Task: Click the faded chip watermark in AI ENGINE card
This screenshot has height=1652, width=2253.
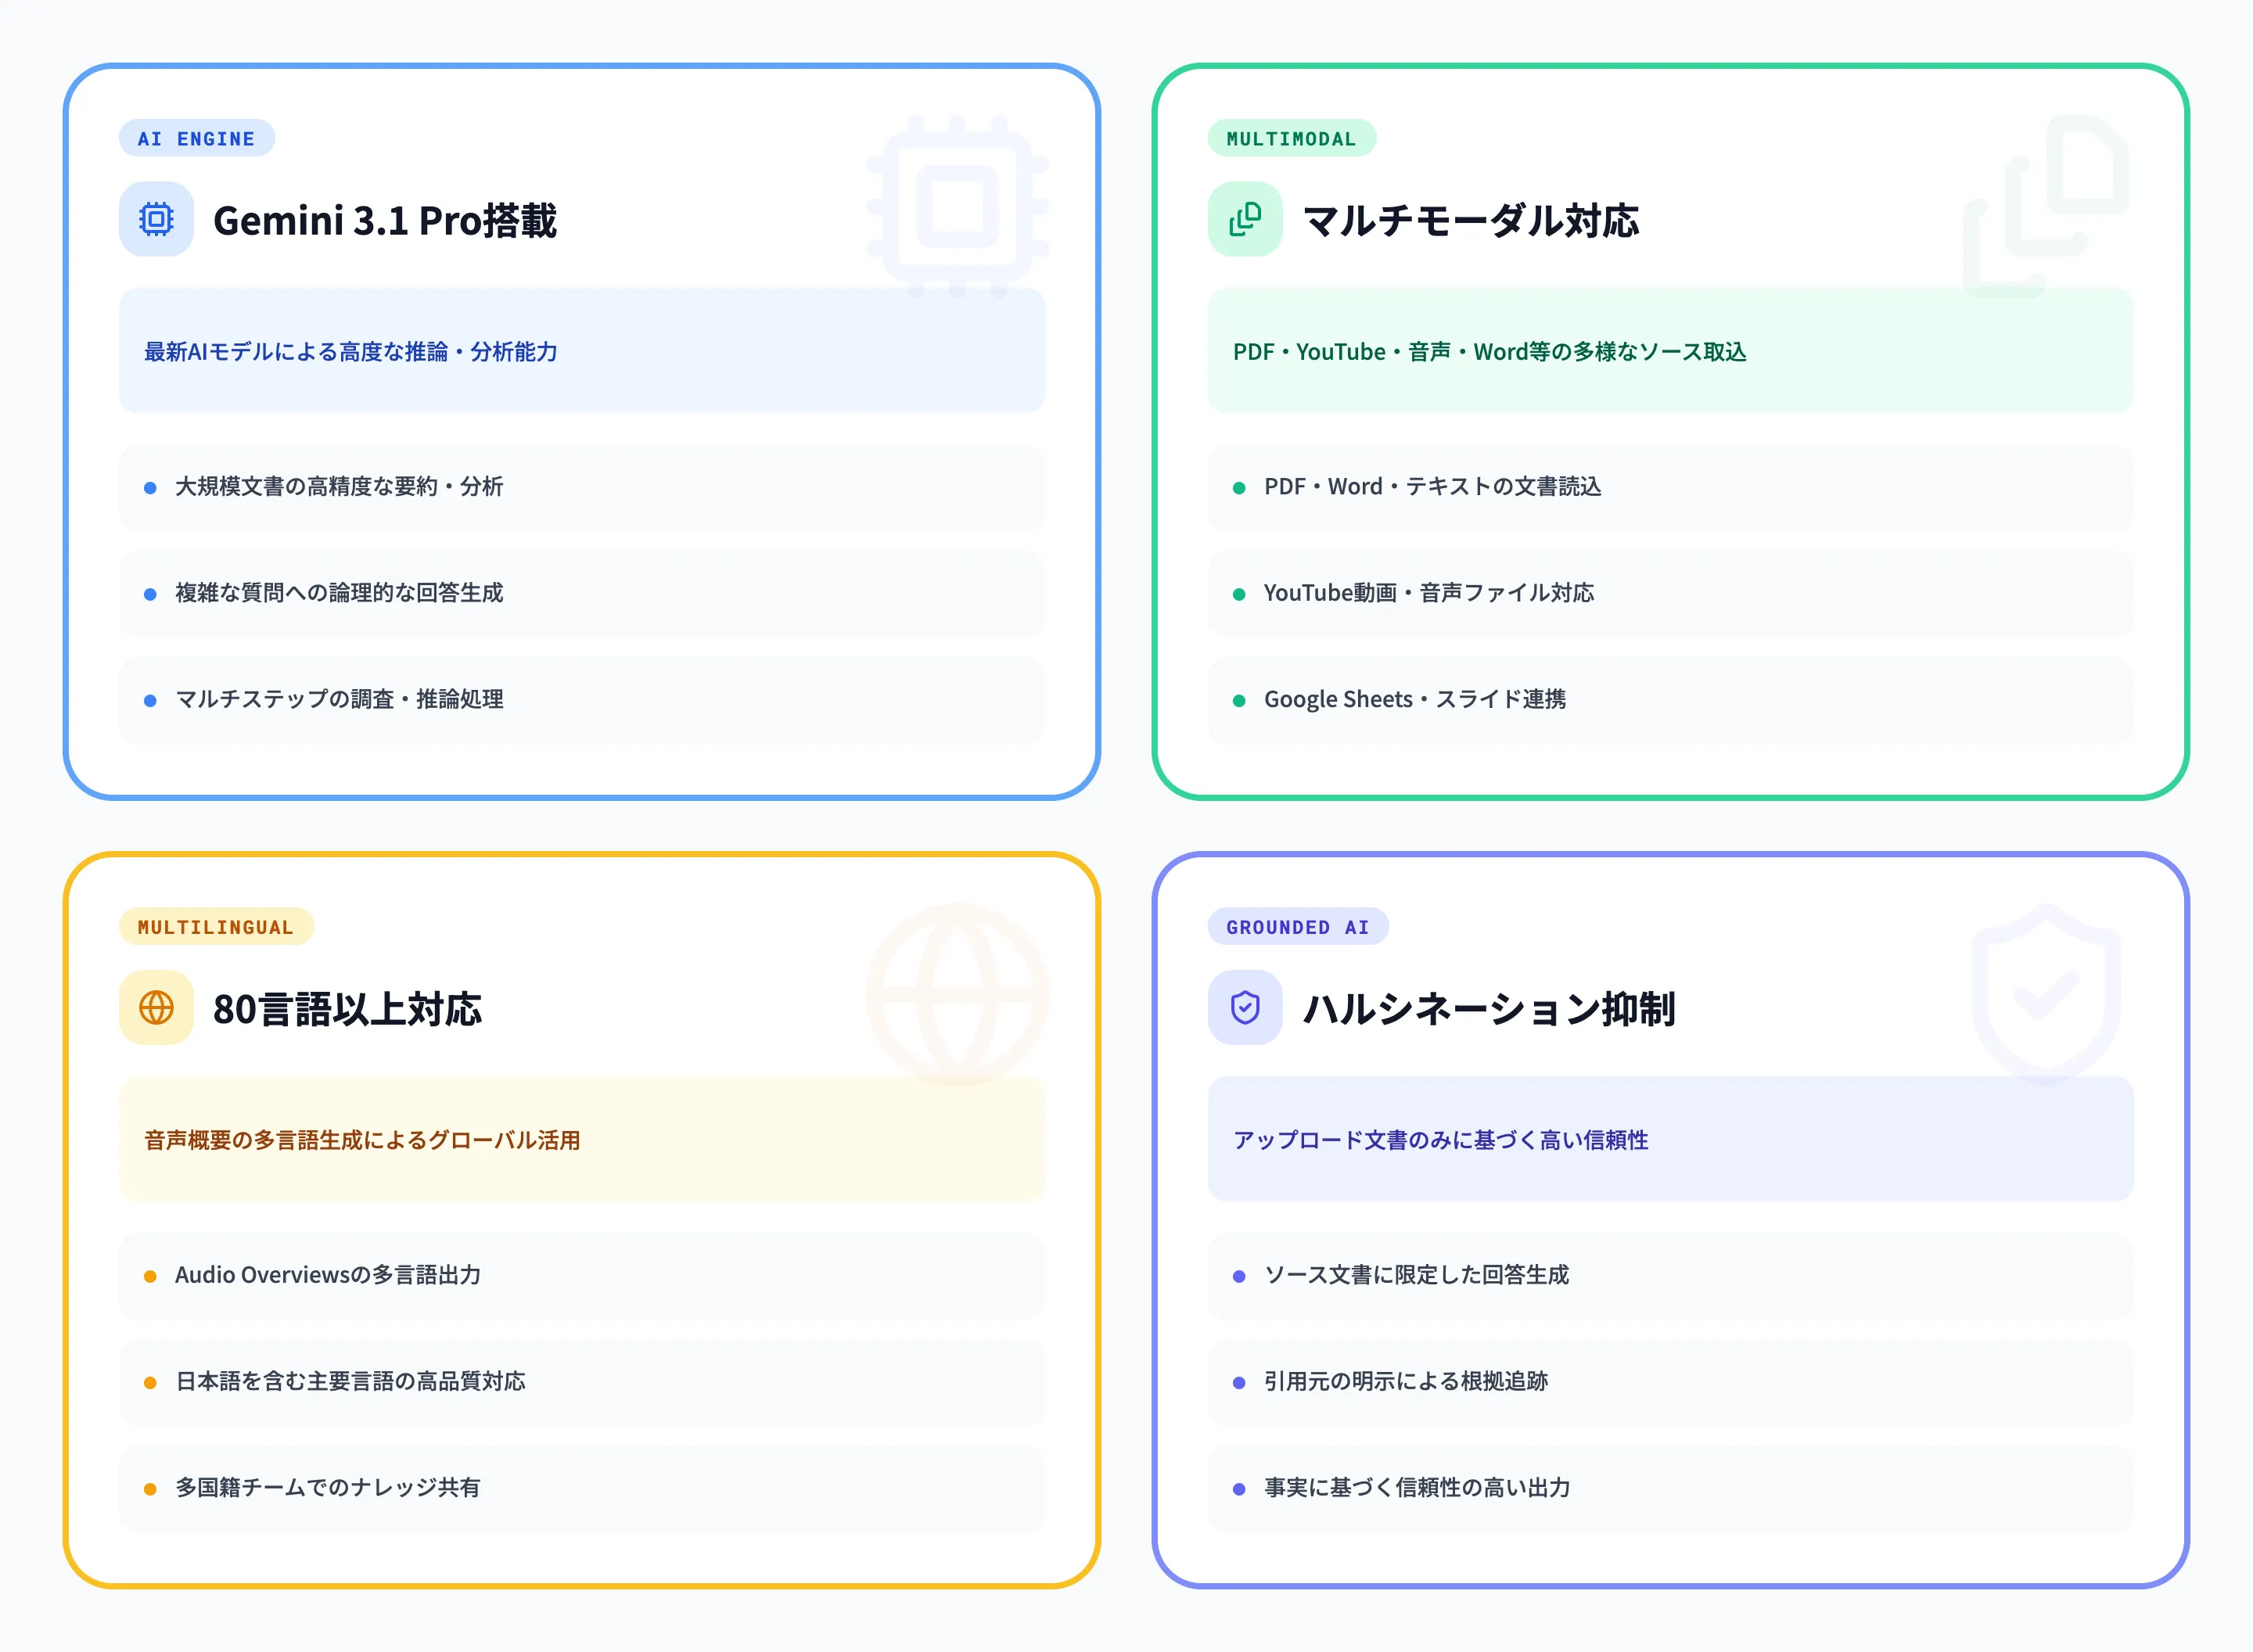Action: (x=956, y=207)
